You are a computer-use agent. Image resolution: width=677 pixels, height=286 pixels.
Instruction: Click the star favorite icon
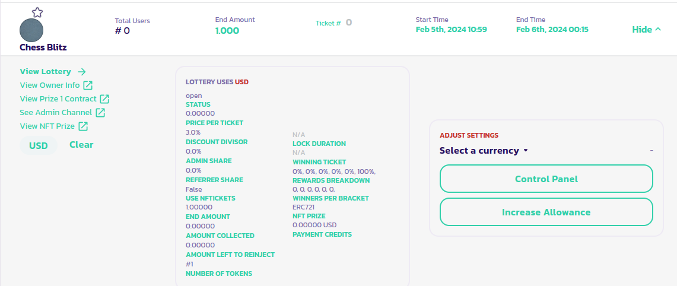[37, 12]
